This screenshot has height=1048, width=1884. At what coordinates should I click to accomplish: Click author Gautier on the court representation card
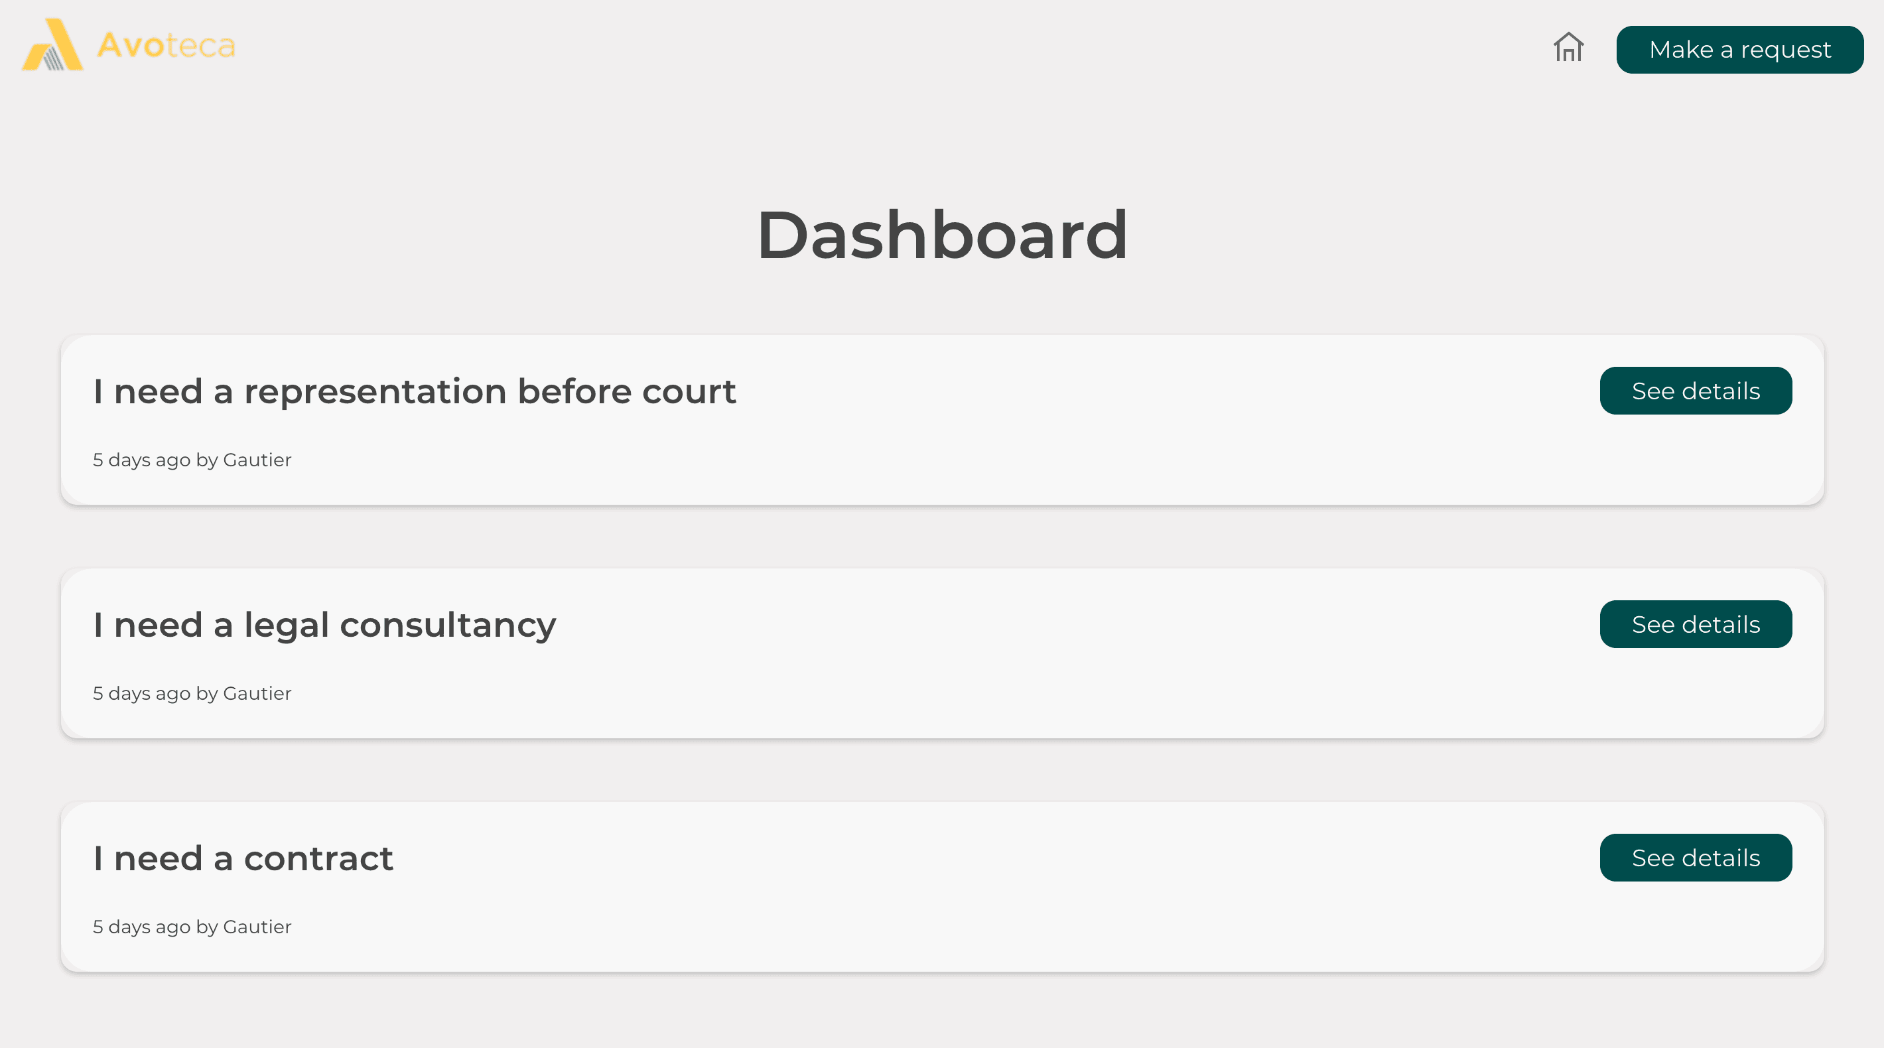(x=257, y=459)
